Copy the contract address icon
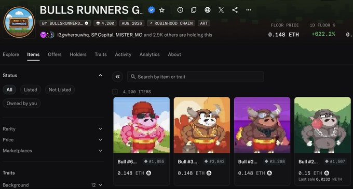 194,10
